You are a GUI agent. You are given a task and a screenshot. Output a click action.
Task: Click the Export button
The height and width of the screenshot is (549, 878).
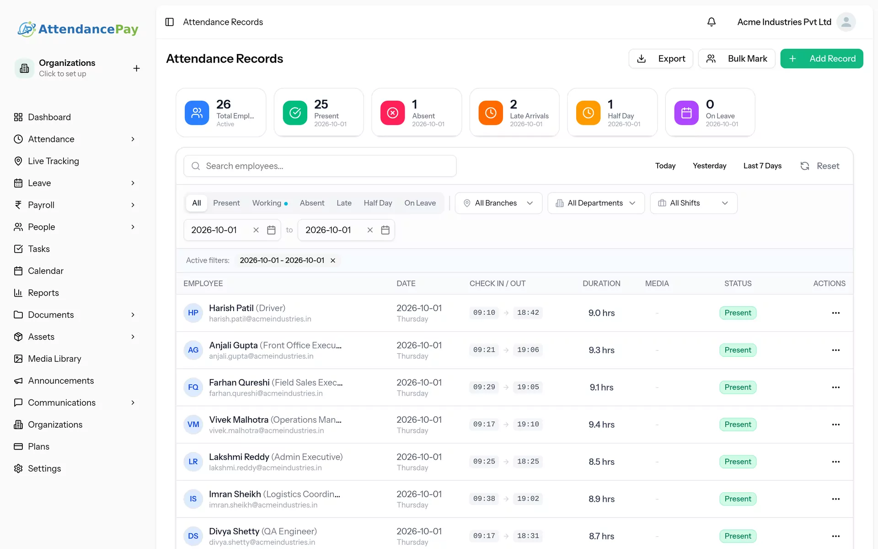[x=661, y=59]
